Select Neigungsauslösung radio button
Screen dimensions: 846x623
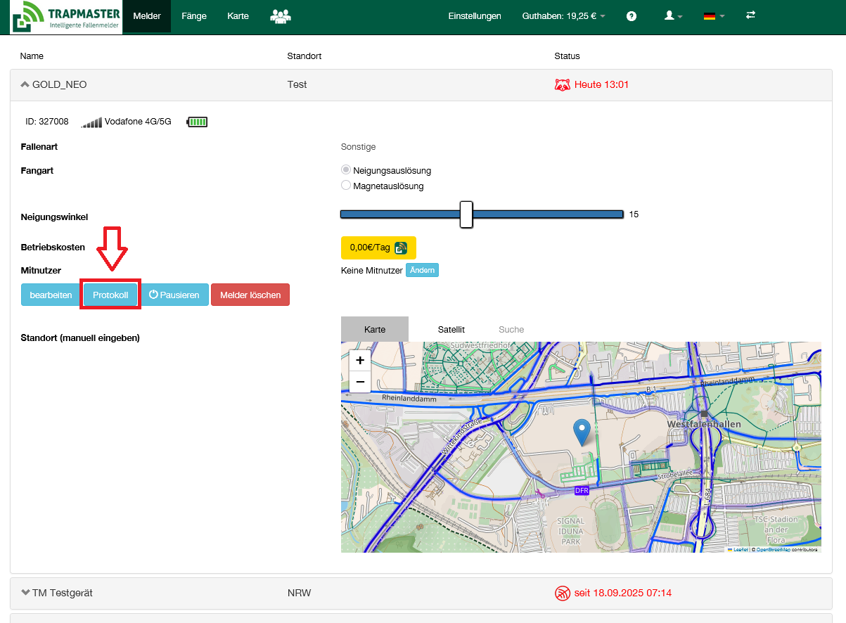coord(345,170)
